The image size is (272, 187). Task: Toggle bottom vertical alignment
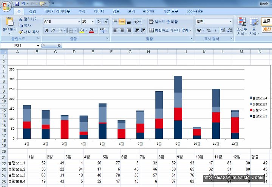click(129, 21)
